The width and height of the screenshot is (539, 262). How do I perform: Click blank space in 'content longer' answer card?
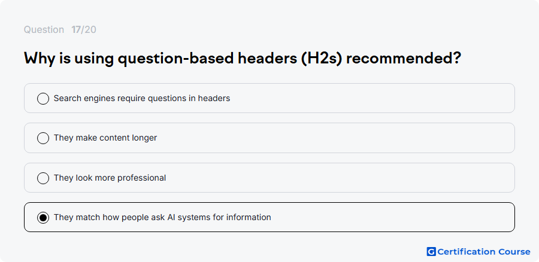point(335,138)
